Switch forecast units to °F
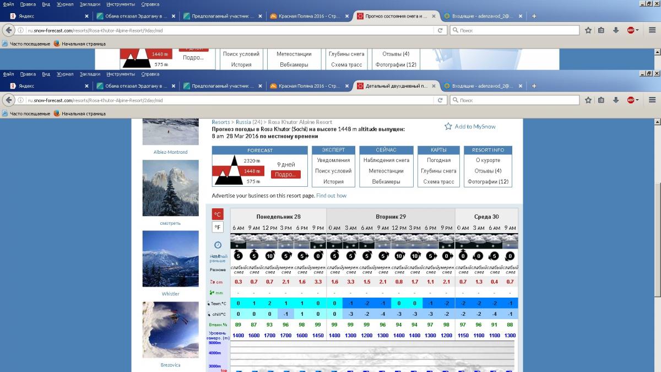This screenshot has width=661, height=372. coord(218,227)
